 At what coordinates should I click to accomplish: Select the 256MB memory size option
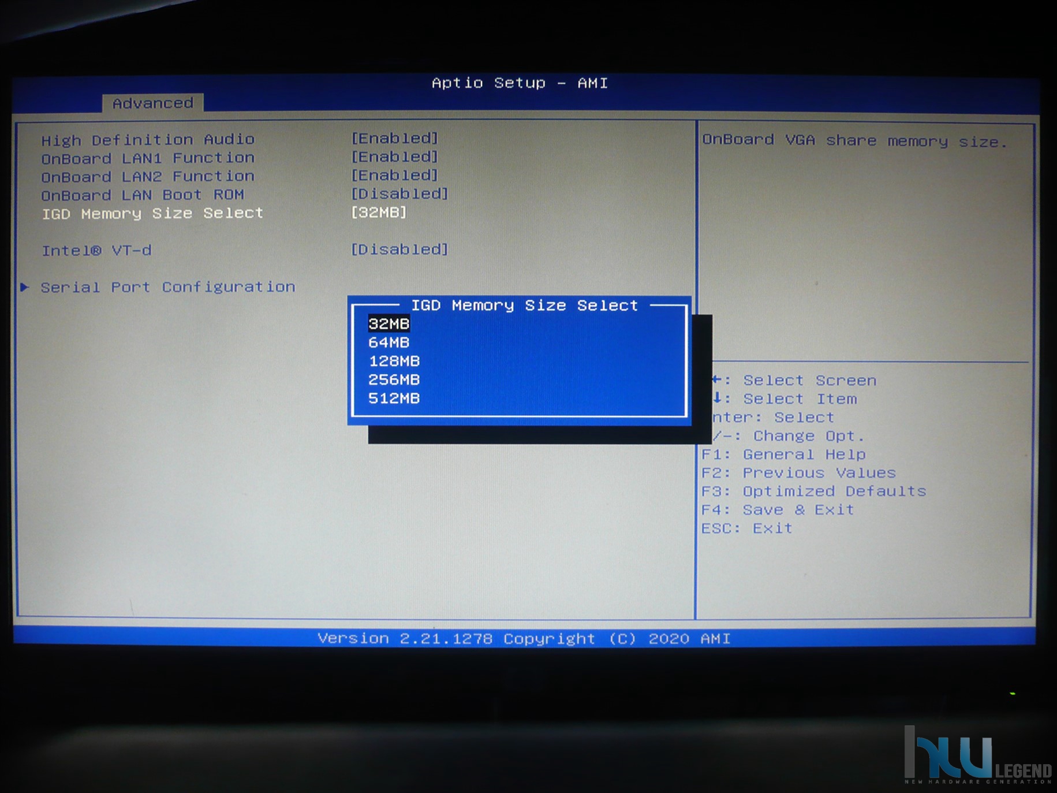pos(394,379)
